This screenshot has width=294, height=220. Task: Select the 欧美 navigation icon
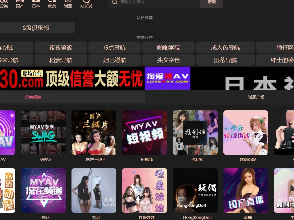point(52,2)
